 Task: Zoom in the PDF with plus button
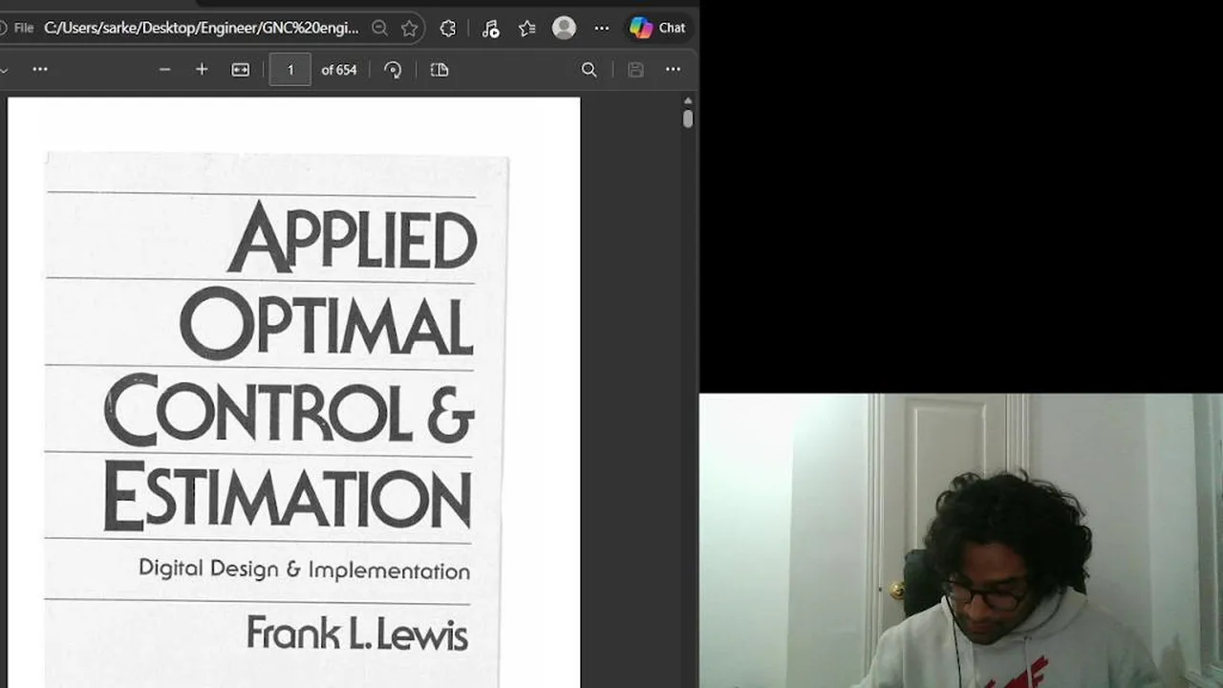pos(202,70)
